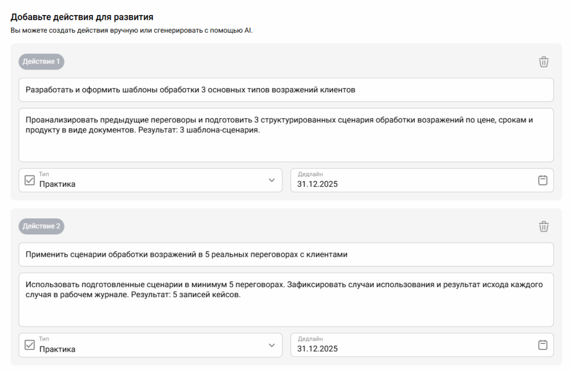Click the Действие 1 badge label
Viewport: 570px width, 370px height.
click(x=42, y=62)
